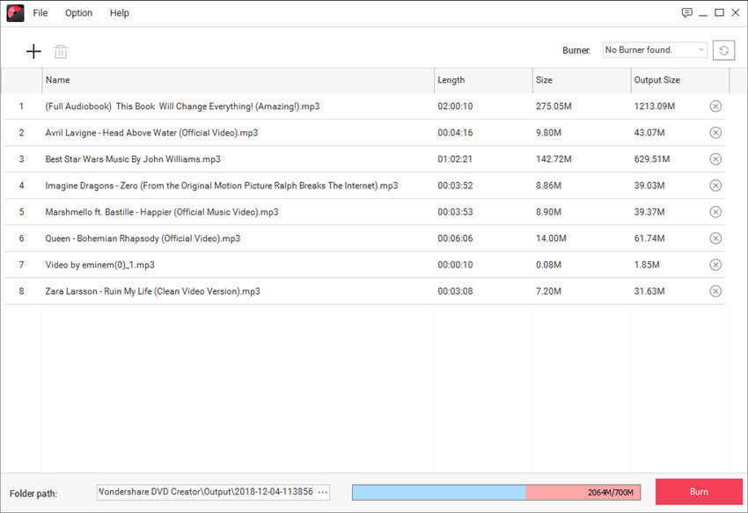Open the File menu
Screen dimensions: 748x513
[x=40, y=13]
